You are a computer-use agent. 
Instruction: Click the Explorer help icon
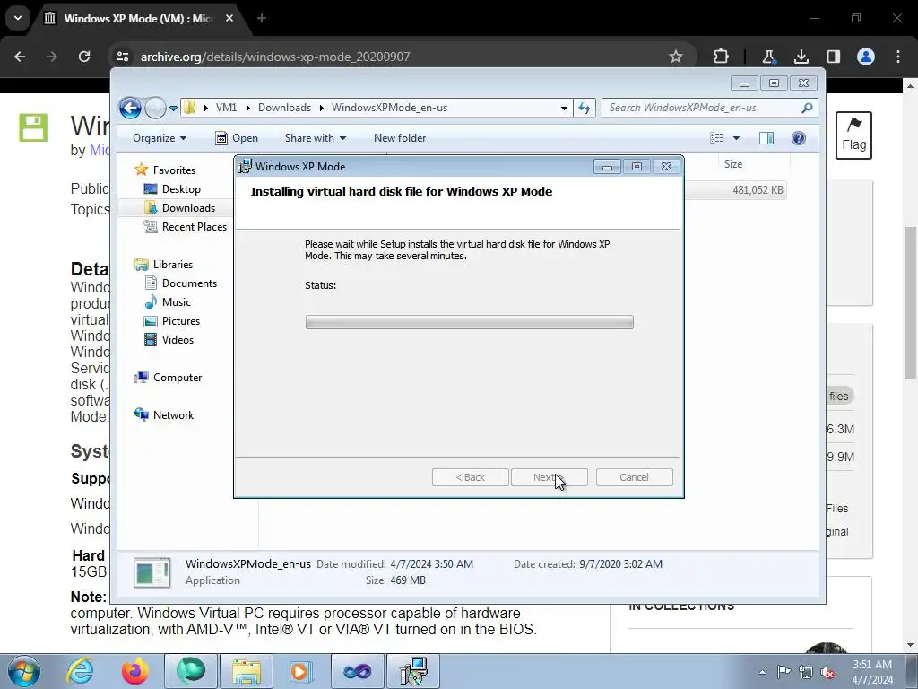799,138
